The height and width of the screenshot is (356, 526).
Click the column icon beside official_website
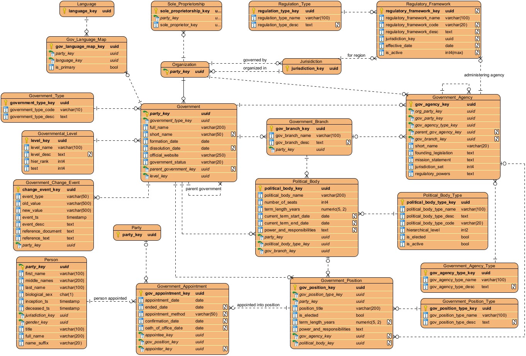coord(146,155)
